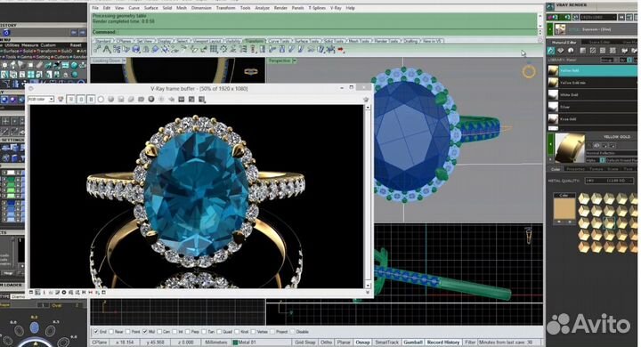Toggle the Disable osnap checkbox
The width and height of the screenshot is (641, 347).
[x=293, y=332]
